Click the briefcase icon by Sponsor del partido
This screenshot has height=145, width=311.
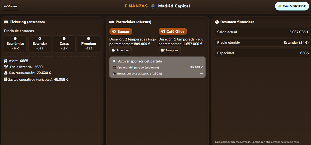click(x=114, y=67)
